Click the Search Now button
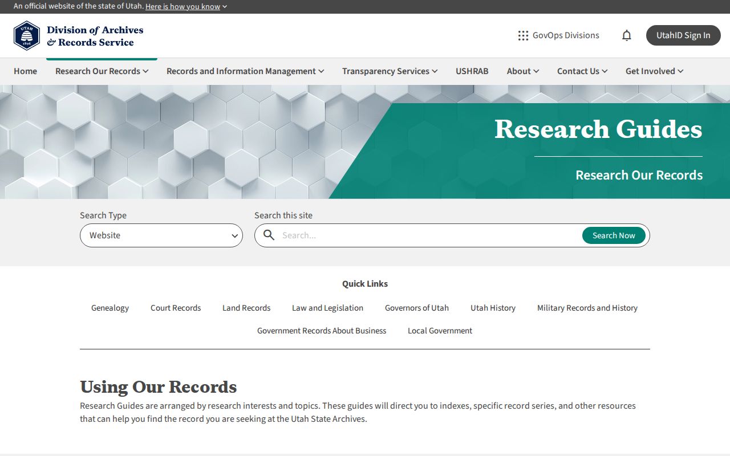The image size is (730, 456). (x=614, y=235)
